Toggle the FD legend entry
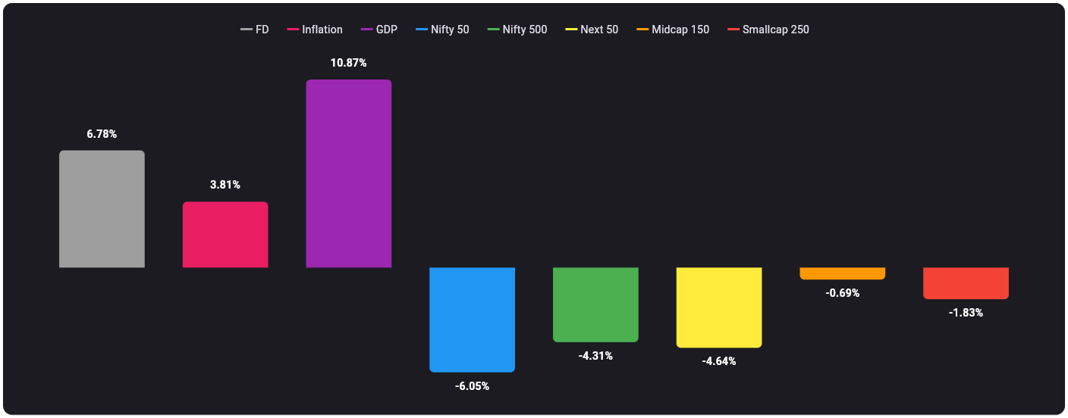This screenshot has height=418, width=1068. pos(255,30)
